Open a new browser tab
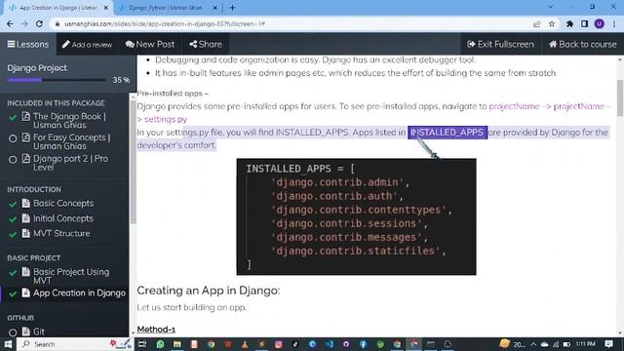Viewport: 624px width, 351px height. [x=232, y=8]
